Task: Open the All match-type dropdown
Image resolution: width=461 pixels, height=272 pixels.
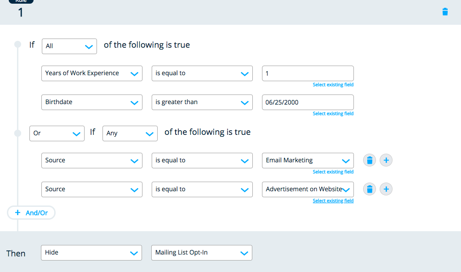Action: click(69, 46)
